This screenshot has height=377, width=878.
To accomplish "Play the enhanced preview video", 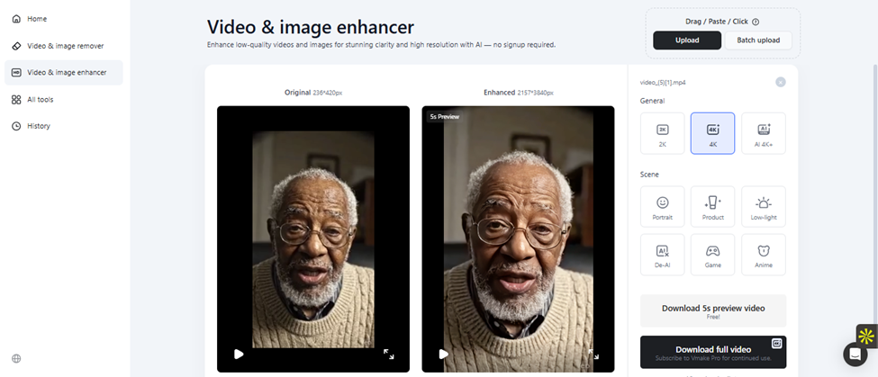I will pos(443,354).
